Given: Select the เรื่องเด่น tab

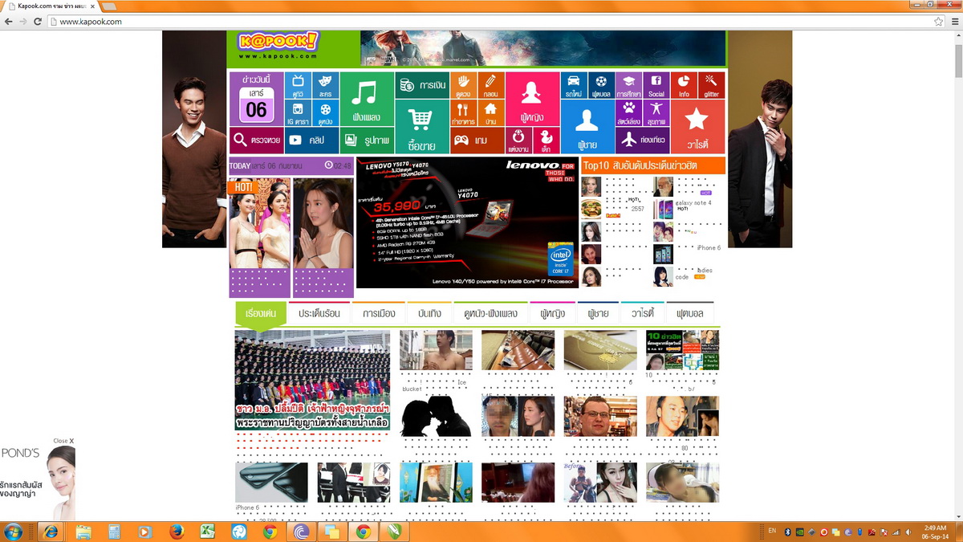Looking at the screenshot, I should point(261,313).
